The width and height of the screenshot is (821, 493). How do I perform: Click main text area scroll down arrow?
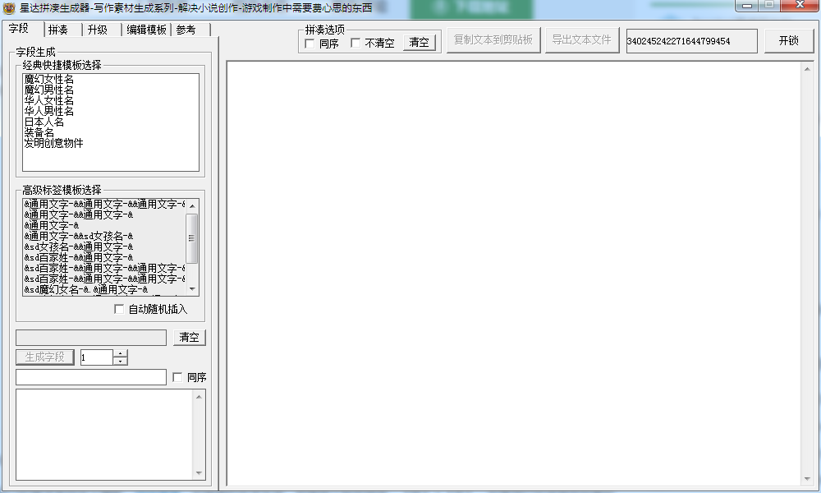pyautogui.click(x=807, y=479)
